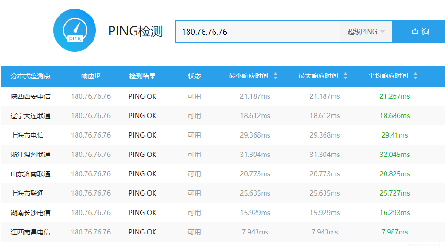Image resolution: width=445 pixels, height=251 pixels.
Task: Click the 检测结果 column header
Action: [142, 76]
